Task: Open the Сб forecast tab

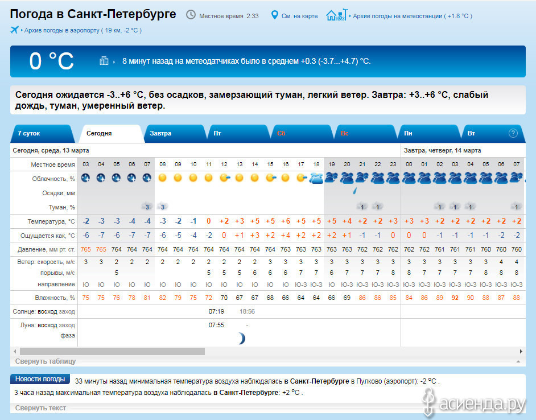Action: pyautogui.click(x=302, y=133)
